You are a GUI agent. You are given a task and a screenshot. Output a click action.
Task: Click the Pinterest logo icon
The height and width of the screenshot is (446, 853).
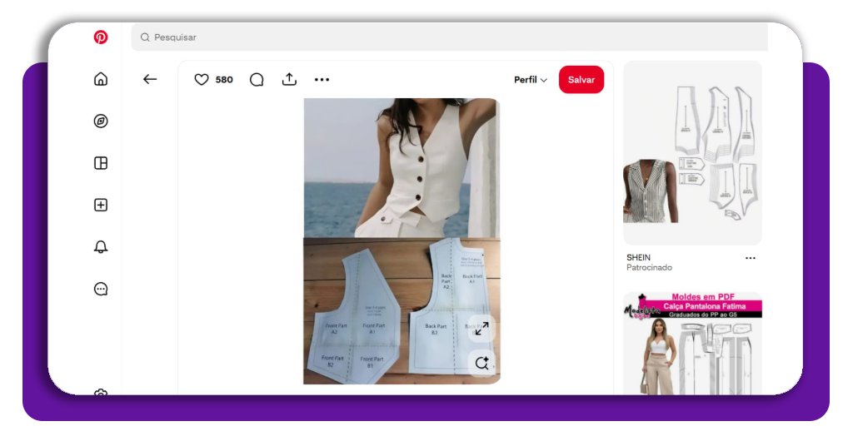coord(101,37)
